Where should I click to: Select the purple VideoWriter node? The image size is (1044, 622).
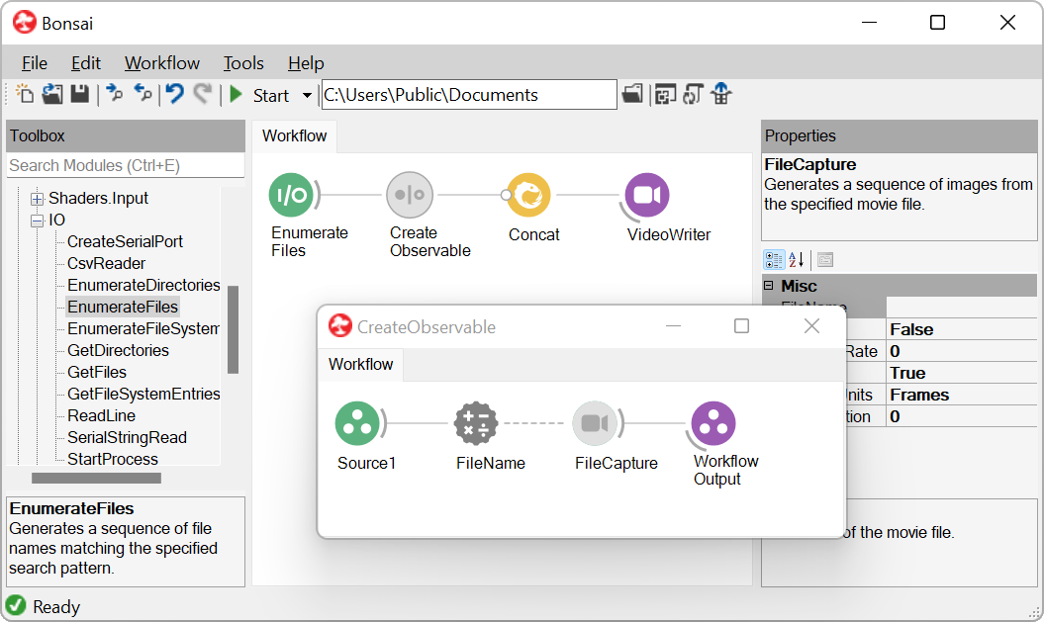647,195
